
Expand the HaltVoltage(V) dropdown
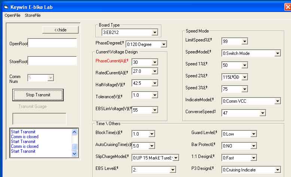pos(155,83)
